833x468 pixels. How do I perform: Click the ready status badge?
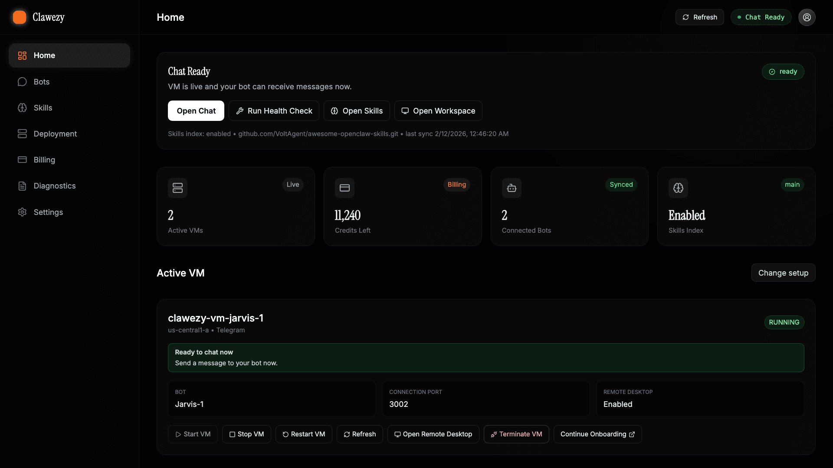[783, 71]
